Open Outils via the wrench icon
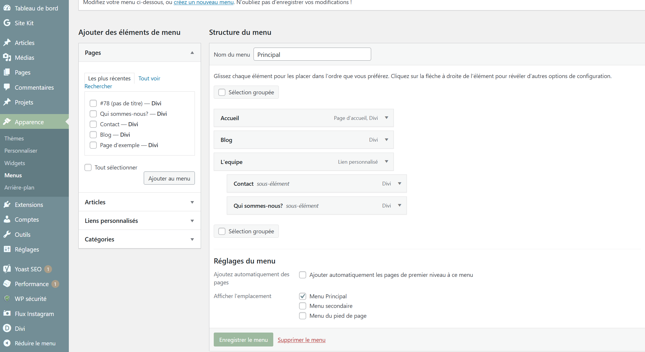 click(7, 234)
